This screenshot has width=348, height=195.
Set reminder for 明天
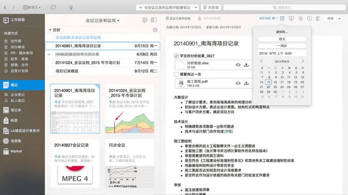(282, 39)
